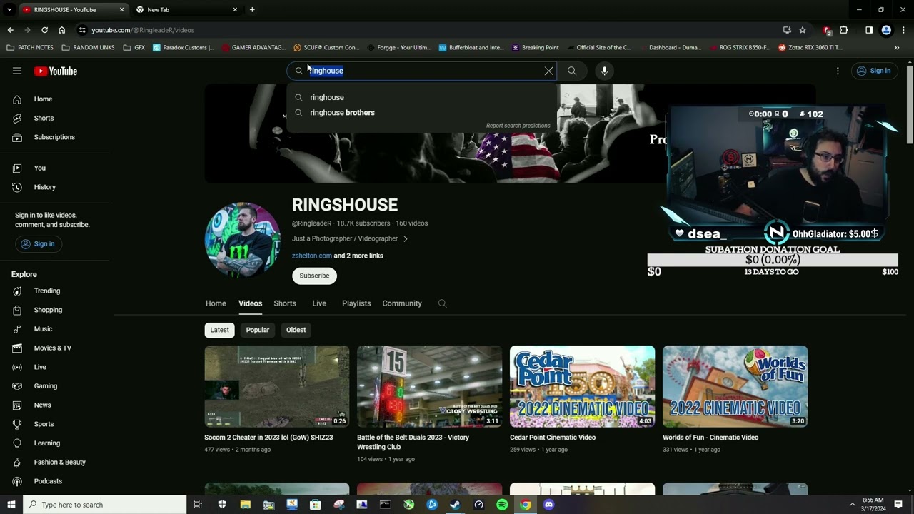Image resolution: width=914 pixels, height=514 pixels.
Task: Go to the YouTube home logo
Action: click(55, 71)
